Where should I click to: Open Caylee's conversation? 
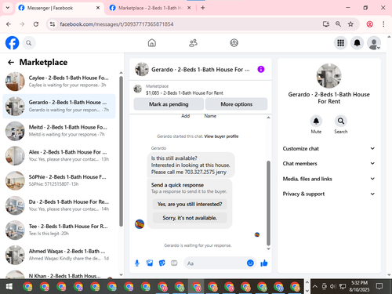point(59,82)
